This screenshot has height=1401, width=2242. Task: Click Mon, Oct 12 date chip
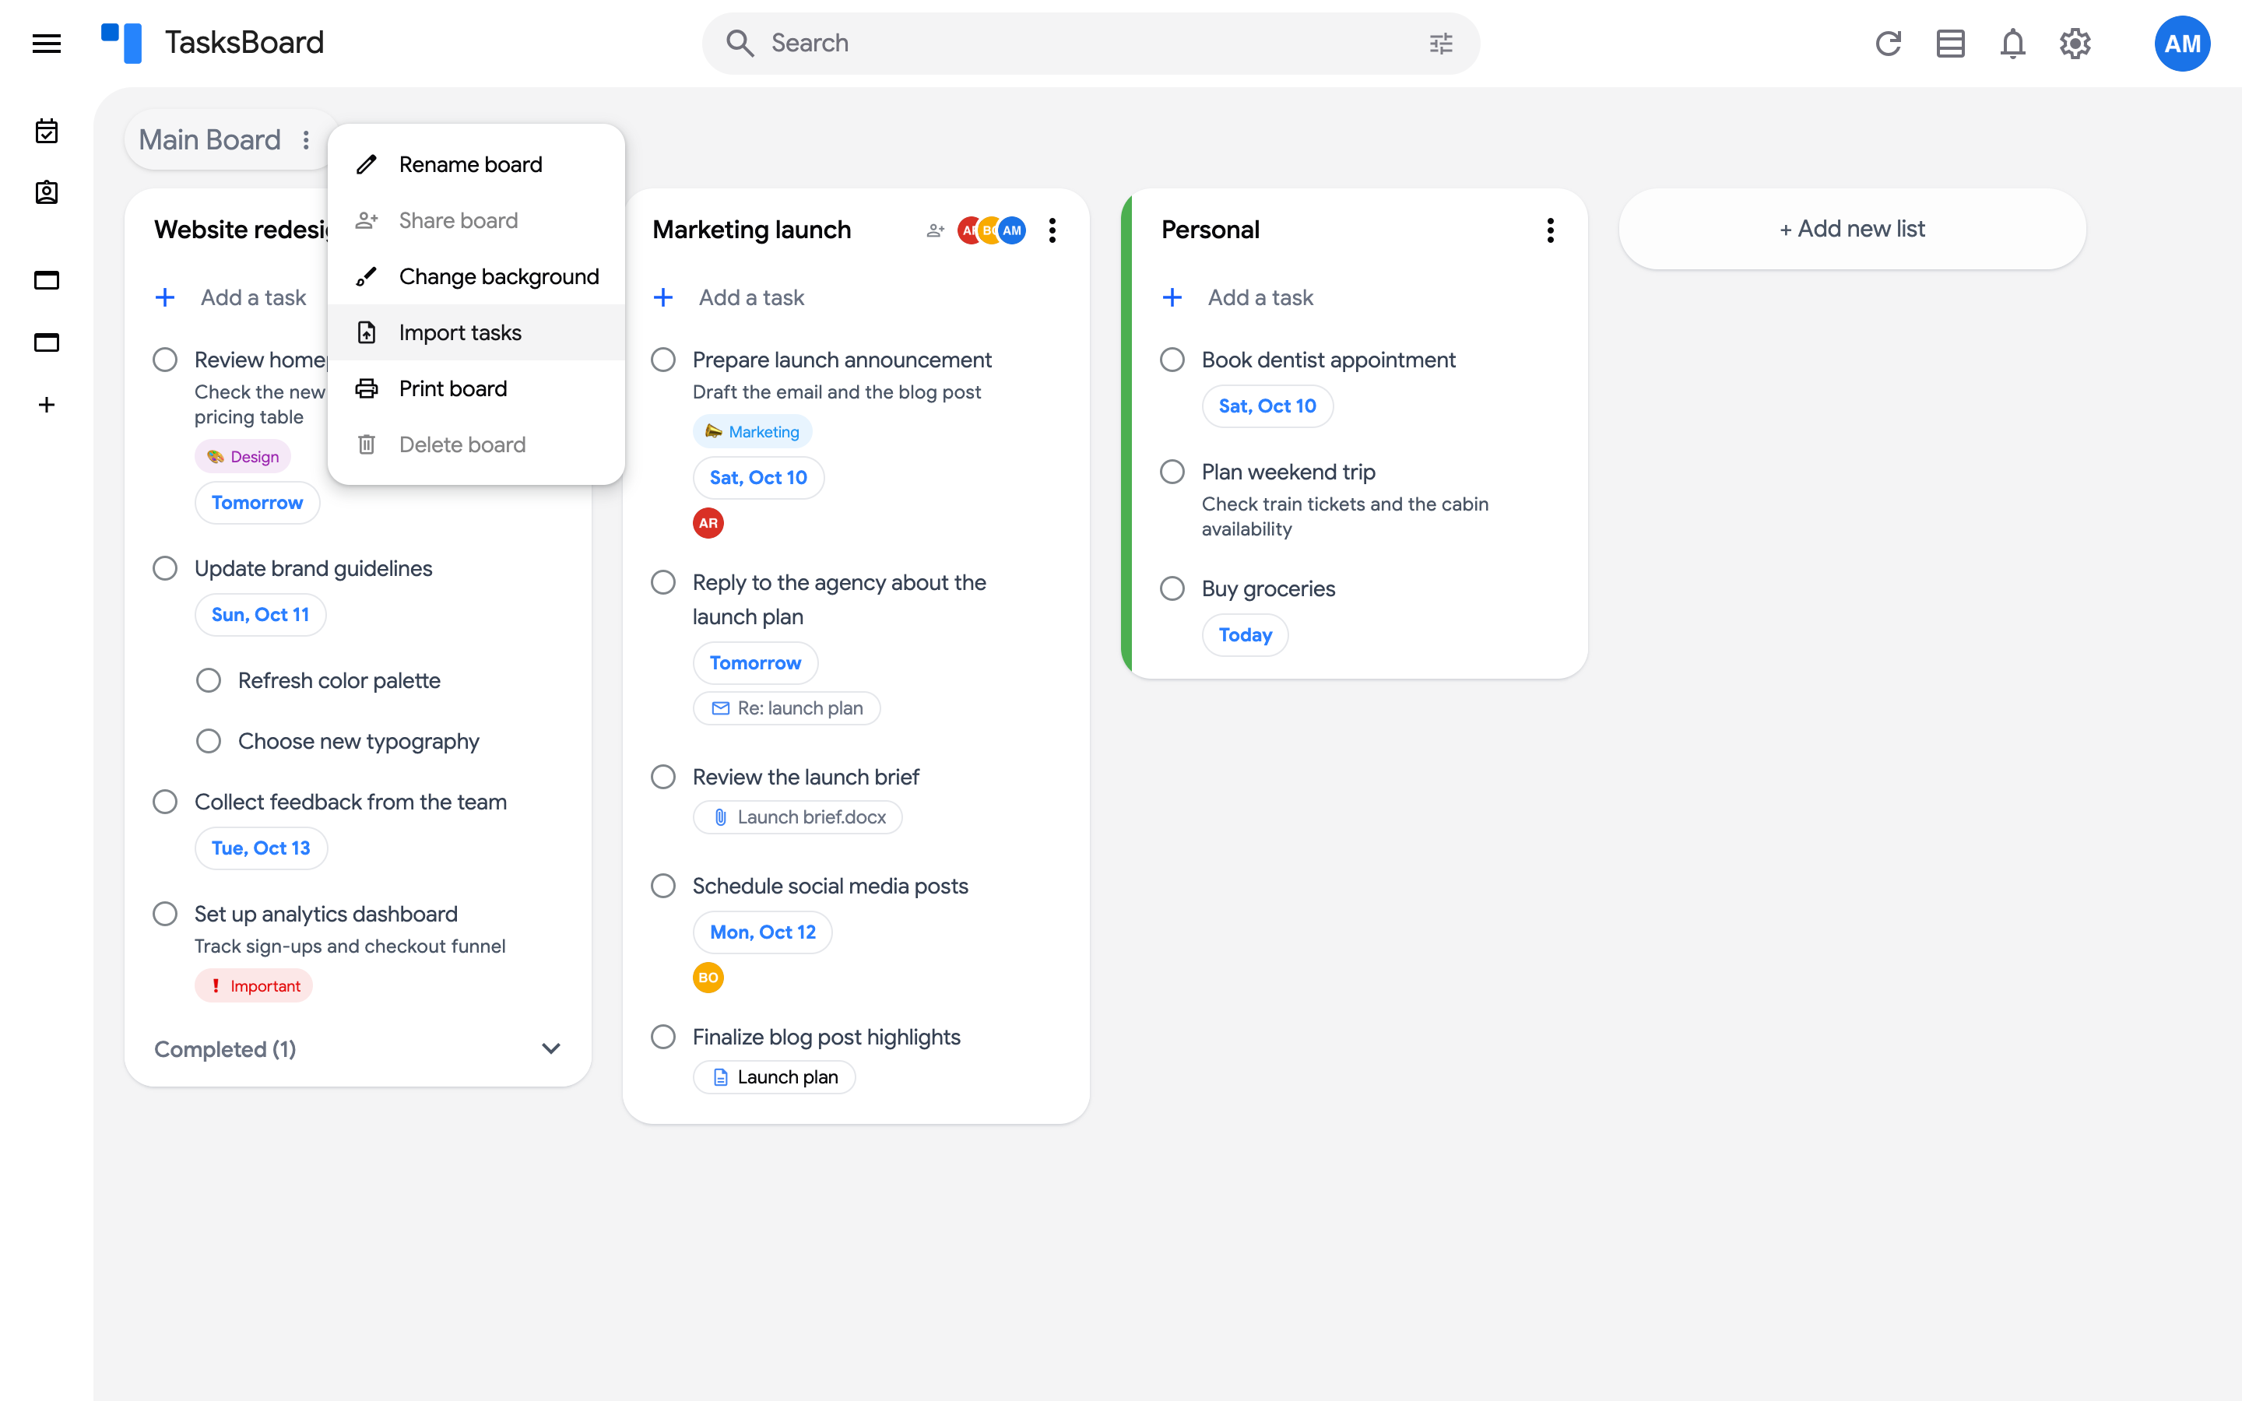point(762,932)
